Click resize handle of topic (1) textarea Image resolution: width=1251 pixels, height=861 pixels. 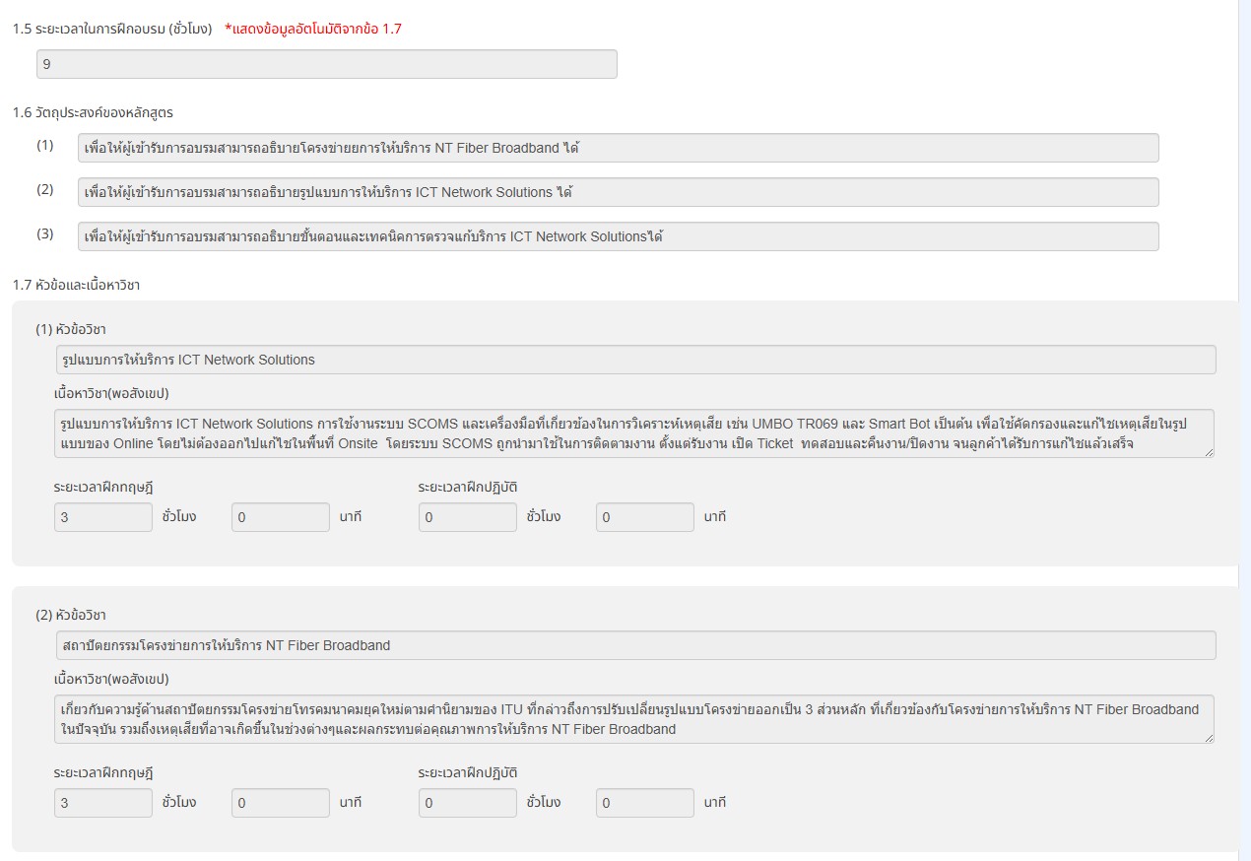point(1209,452)
